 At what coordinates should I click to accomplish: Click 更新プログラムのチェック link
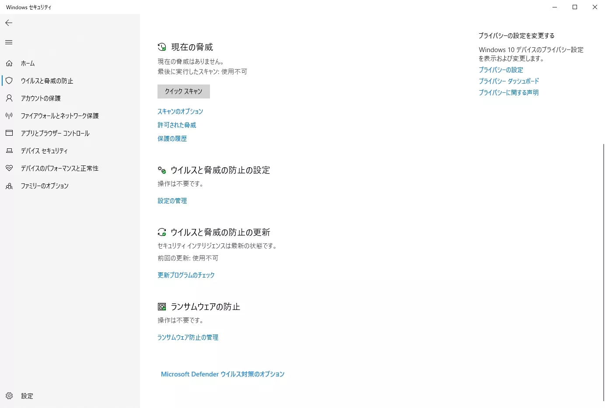186,275
